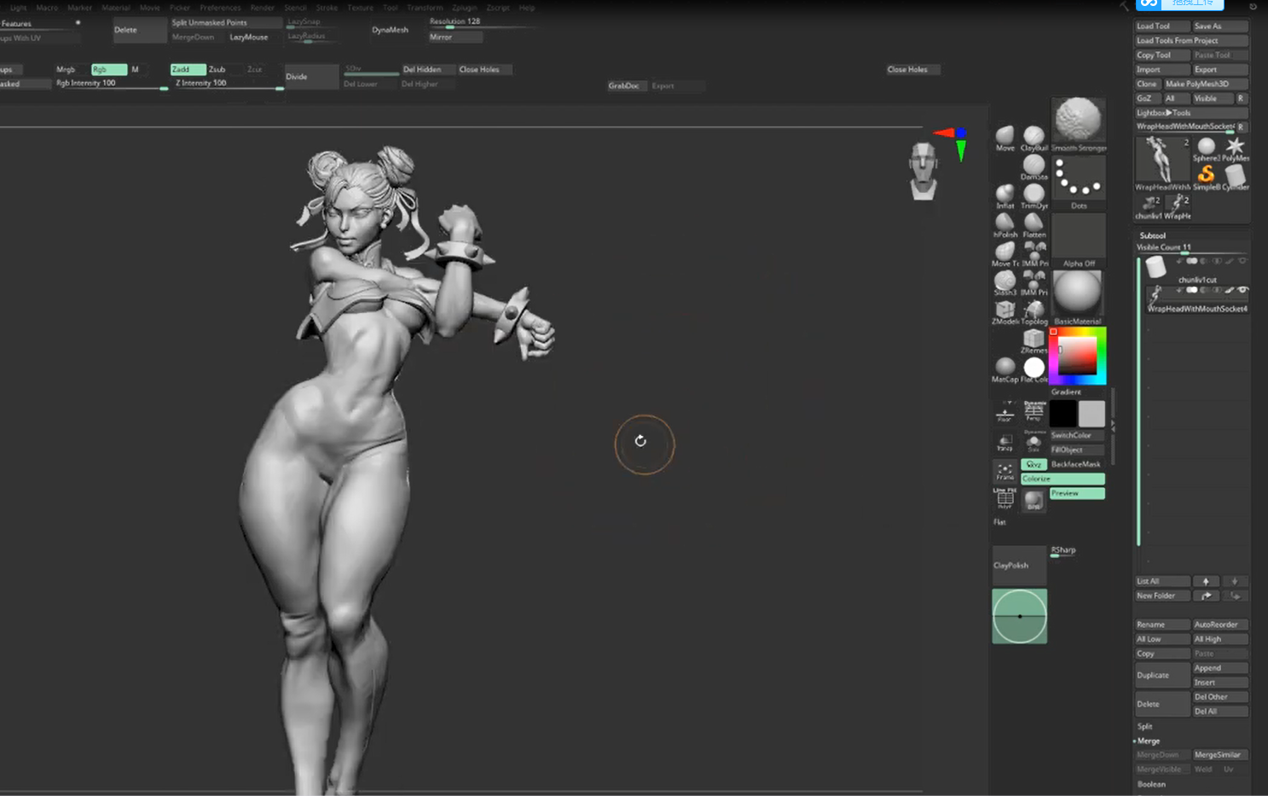Toggle the Mrgb channel button

66,69
